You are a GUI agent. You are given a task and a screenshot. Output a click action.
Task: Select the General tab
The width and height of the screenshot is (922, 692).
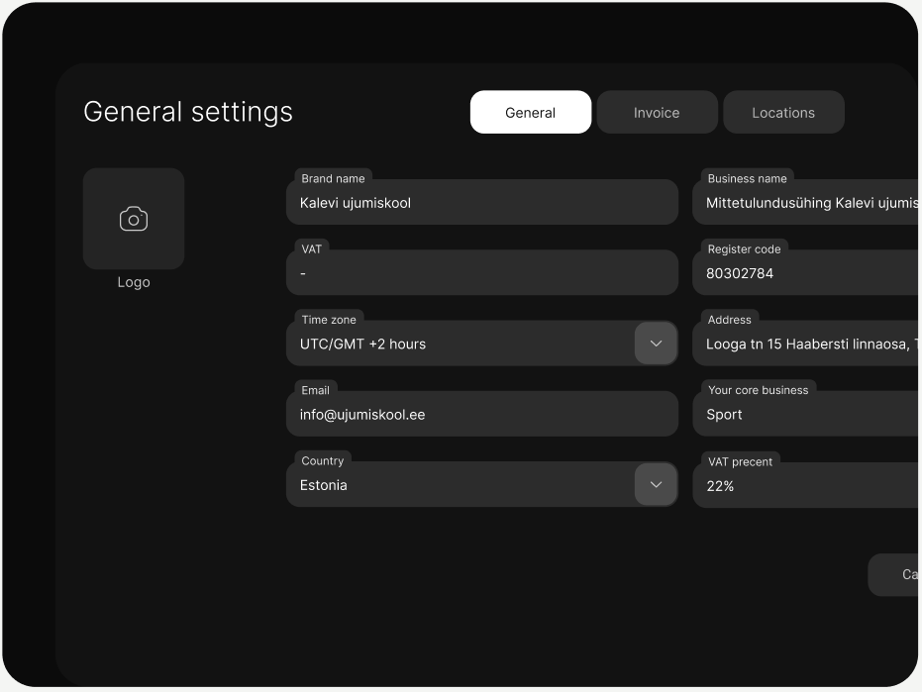[530, 113]
